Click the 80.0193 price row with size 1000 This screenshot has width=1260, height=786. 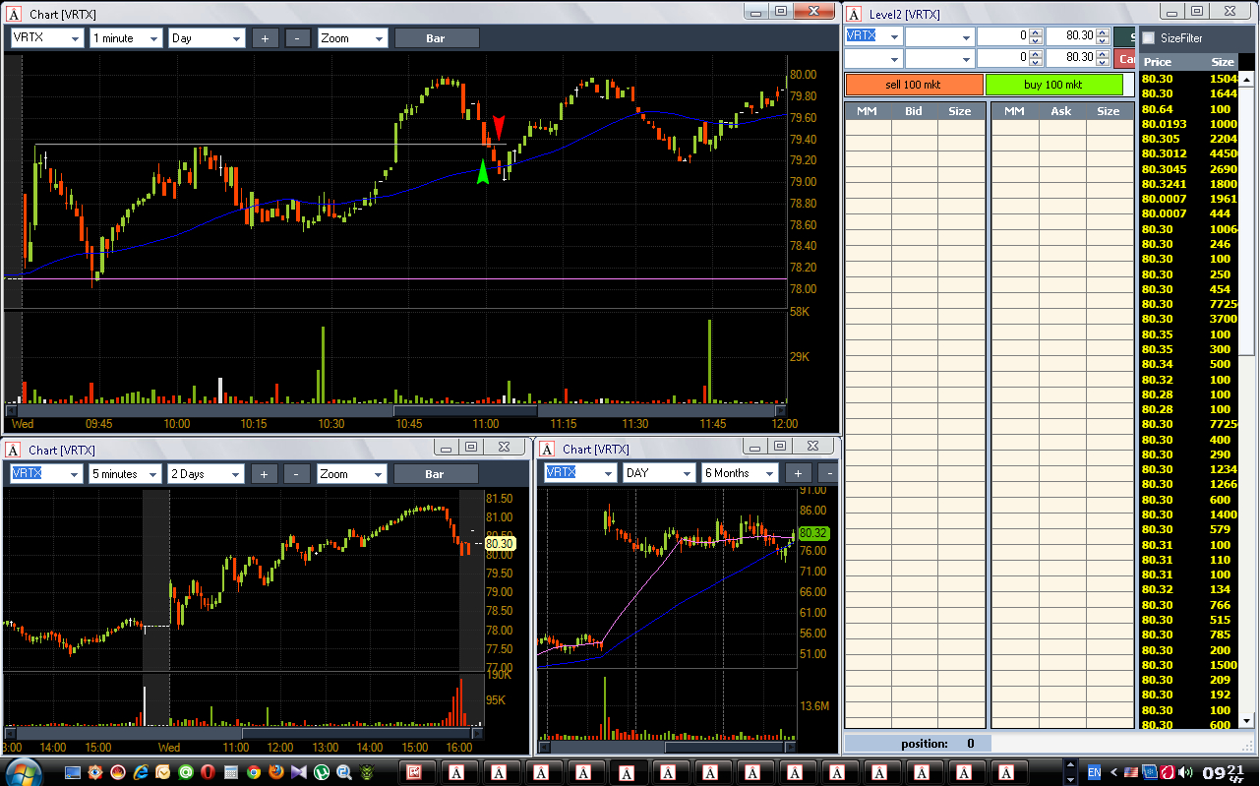[1188, 124]
